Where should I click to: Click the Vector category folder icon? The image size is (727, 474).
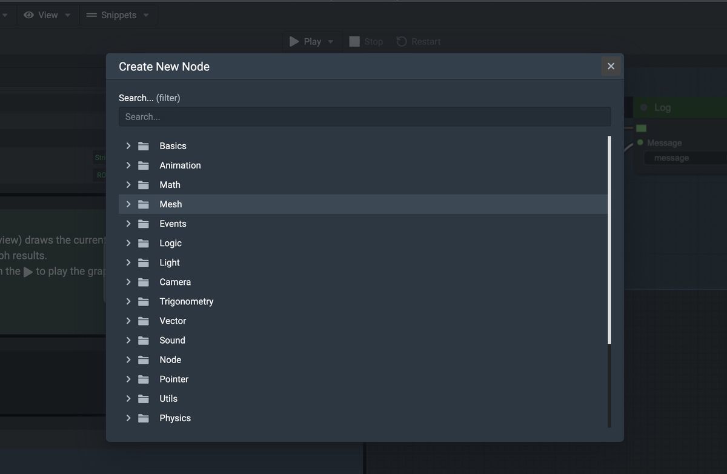click(144, 321)
